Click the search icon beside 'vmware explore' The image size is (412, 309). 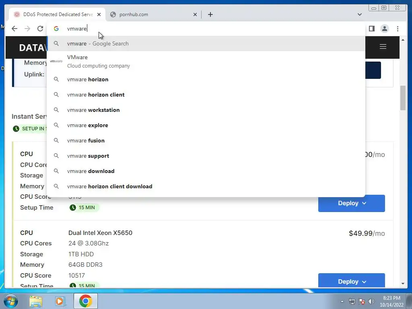[56, 125]
